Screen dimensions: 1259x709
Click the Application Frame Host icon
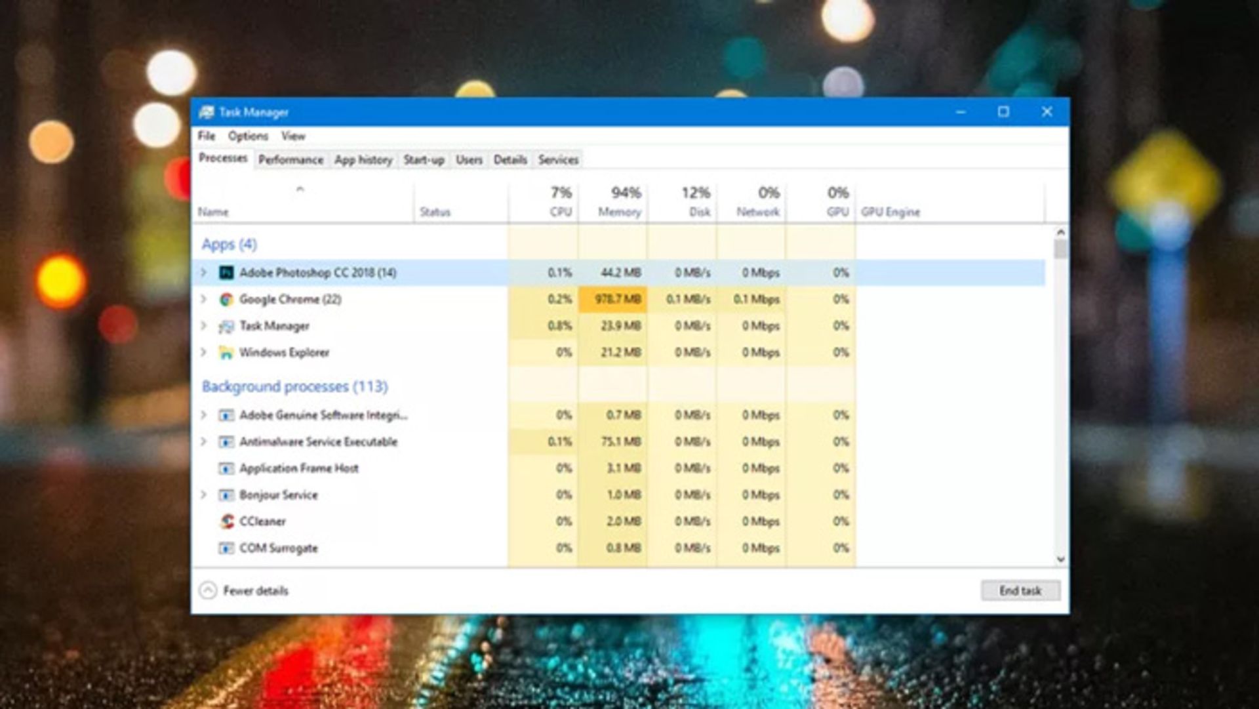coord(226,468)
